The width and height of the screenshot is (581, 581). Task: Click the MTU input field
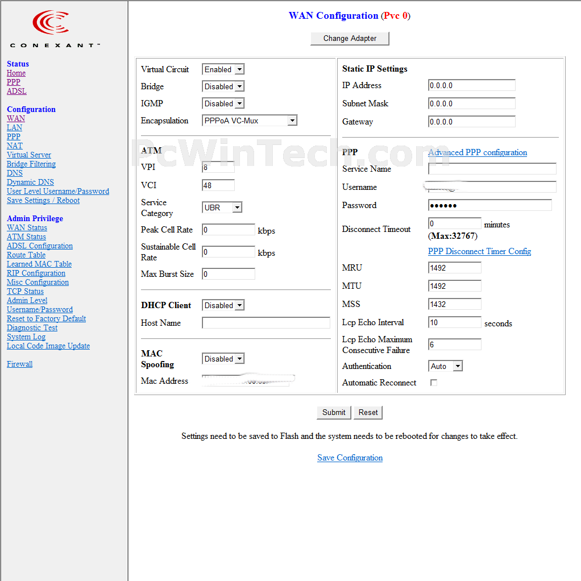455,286
